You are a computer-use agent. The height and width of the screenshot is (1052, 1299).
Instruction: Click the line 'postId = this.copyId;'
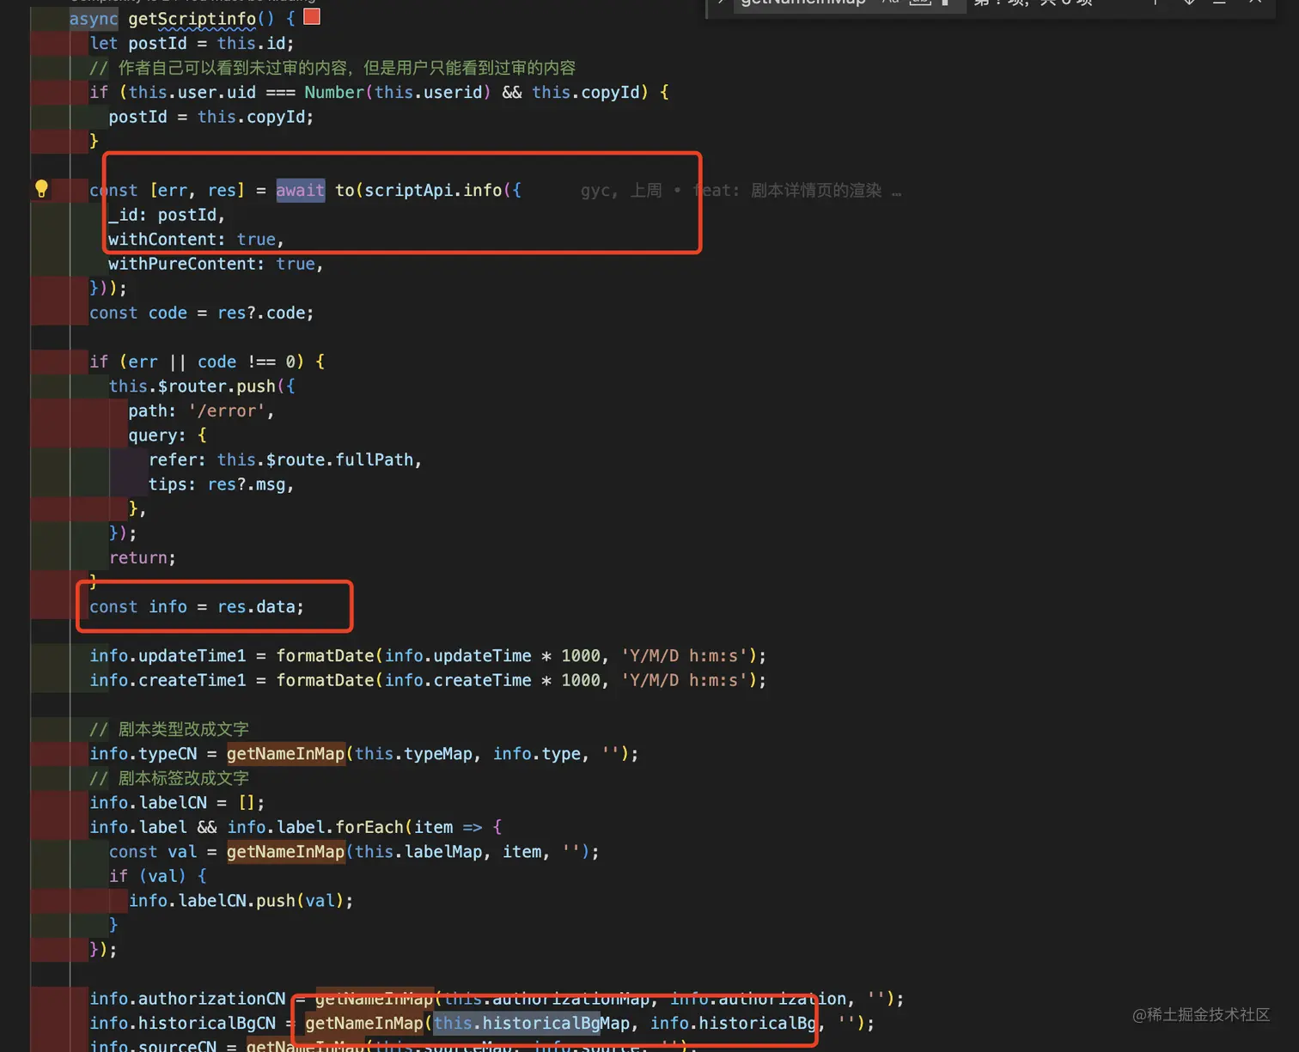click(211, 117)
